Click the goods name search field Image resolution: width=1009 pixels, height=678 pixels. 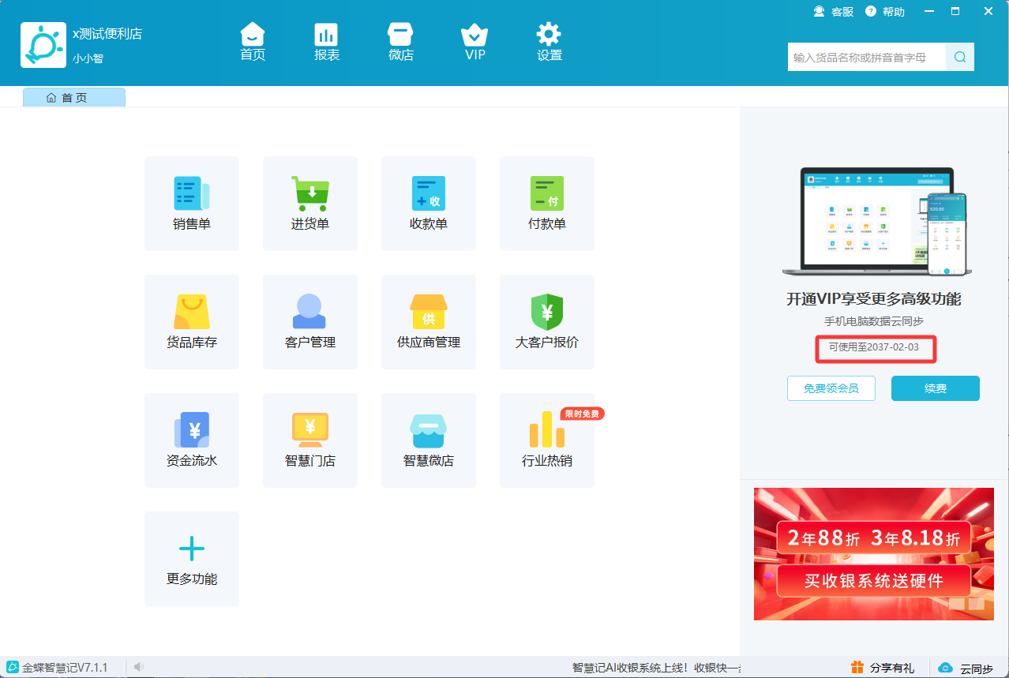(x=867, y=57)
